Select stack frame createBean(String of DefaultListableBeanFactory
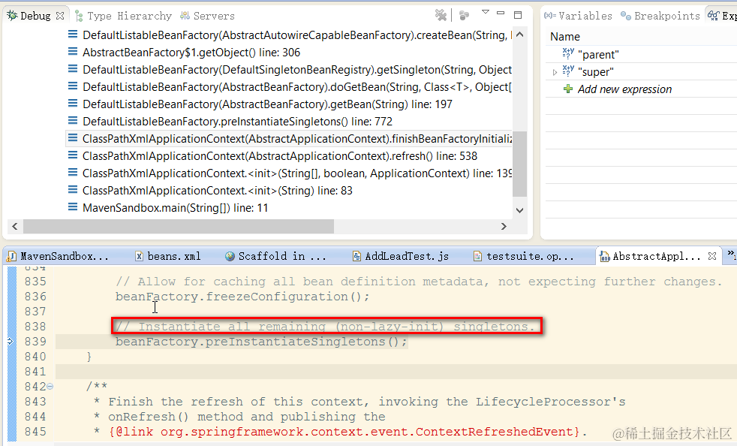This screenshot has height=446, width=737. point(297,35)
